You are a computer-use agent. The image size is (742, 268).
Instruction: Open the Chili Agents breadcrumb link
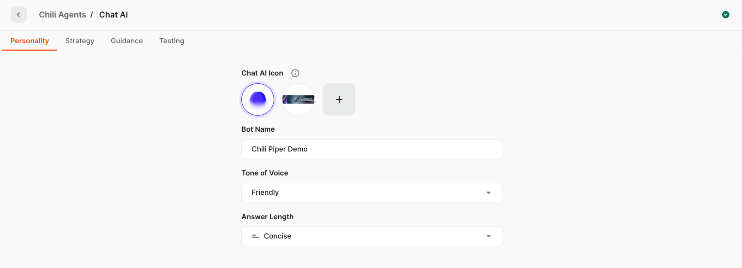pos(62,15)
